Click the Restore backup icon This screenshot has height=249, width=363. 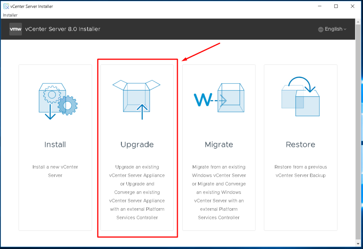pos(300,98)
